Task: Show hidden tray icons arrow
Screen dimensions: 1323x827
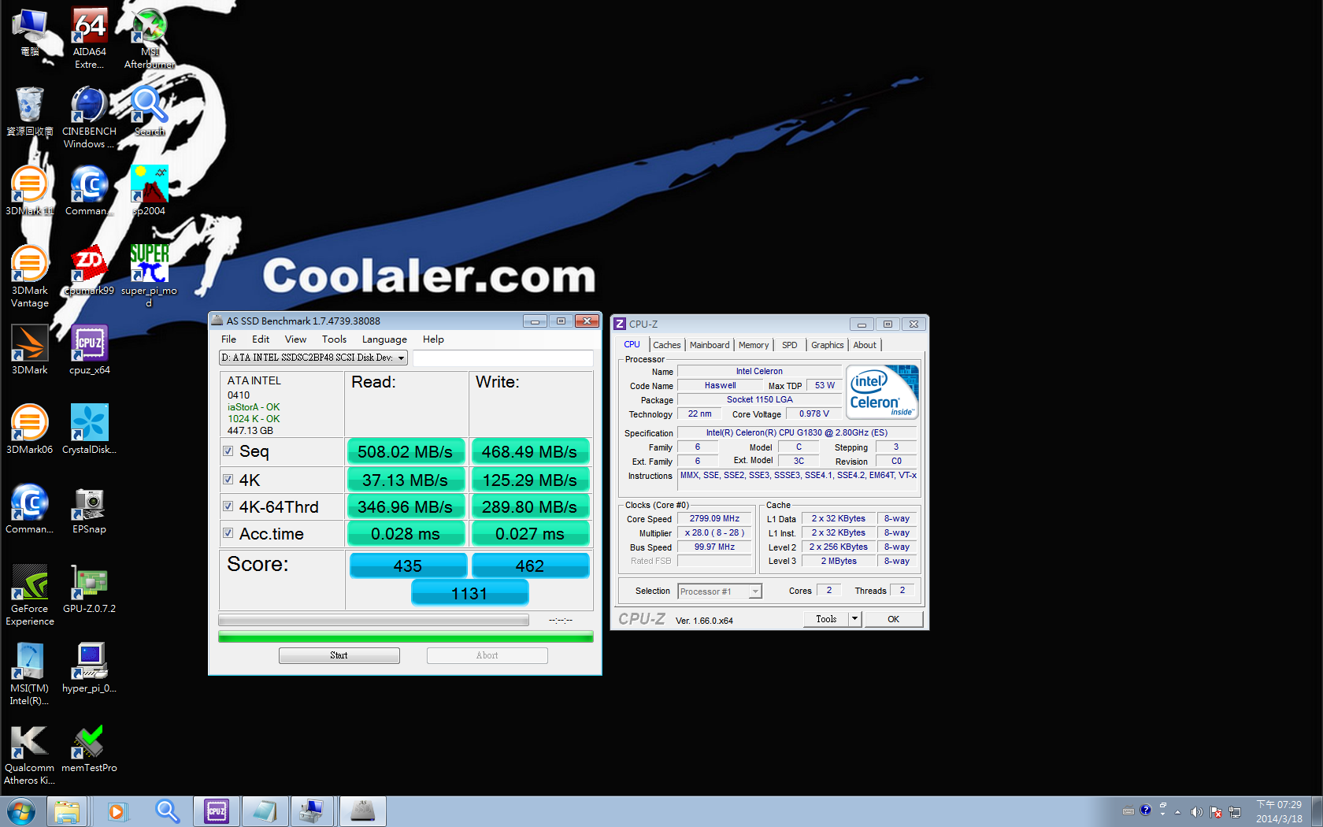Action: pyautogui.click(x=1177, y=812)
